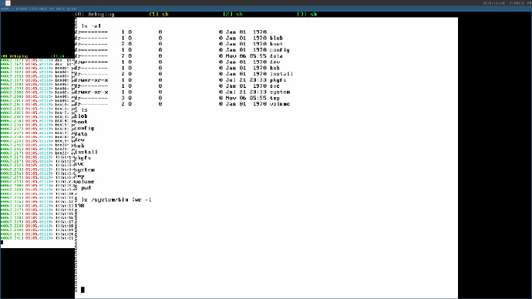The height and width of the screenshot is (299, 532).
Task: Click 'blob' in the ls -al listing
Action: (276, 38)
